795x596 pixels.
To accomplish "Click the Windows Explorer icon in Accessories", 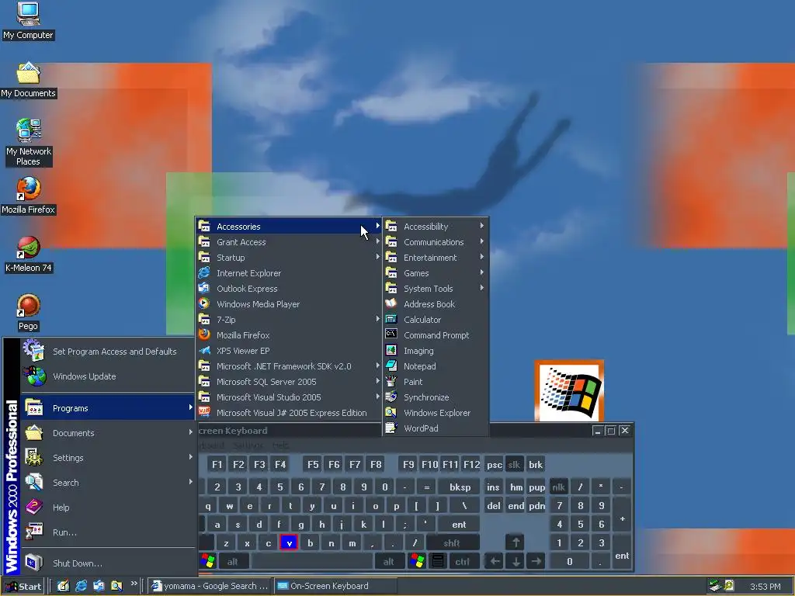I will click(x=391, y=412).
